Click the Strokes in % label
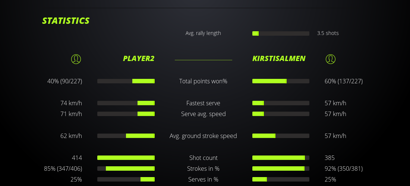 click(x=203, y=169)
